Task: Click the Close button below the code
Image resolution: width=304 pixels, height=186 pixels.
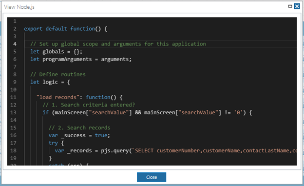Action: point(152,177)
